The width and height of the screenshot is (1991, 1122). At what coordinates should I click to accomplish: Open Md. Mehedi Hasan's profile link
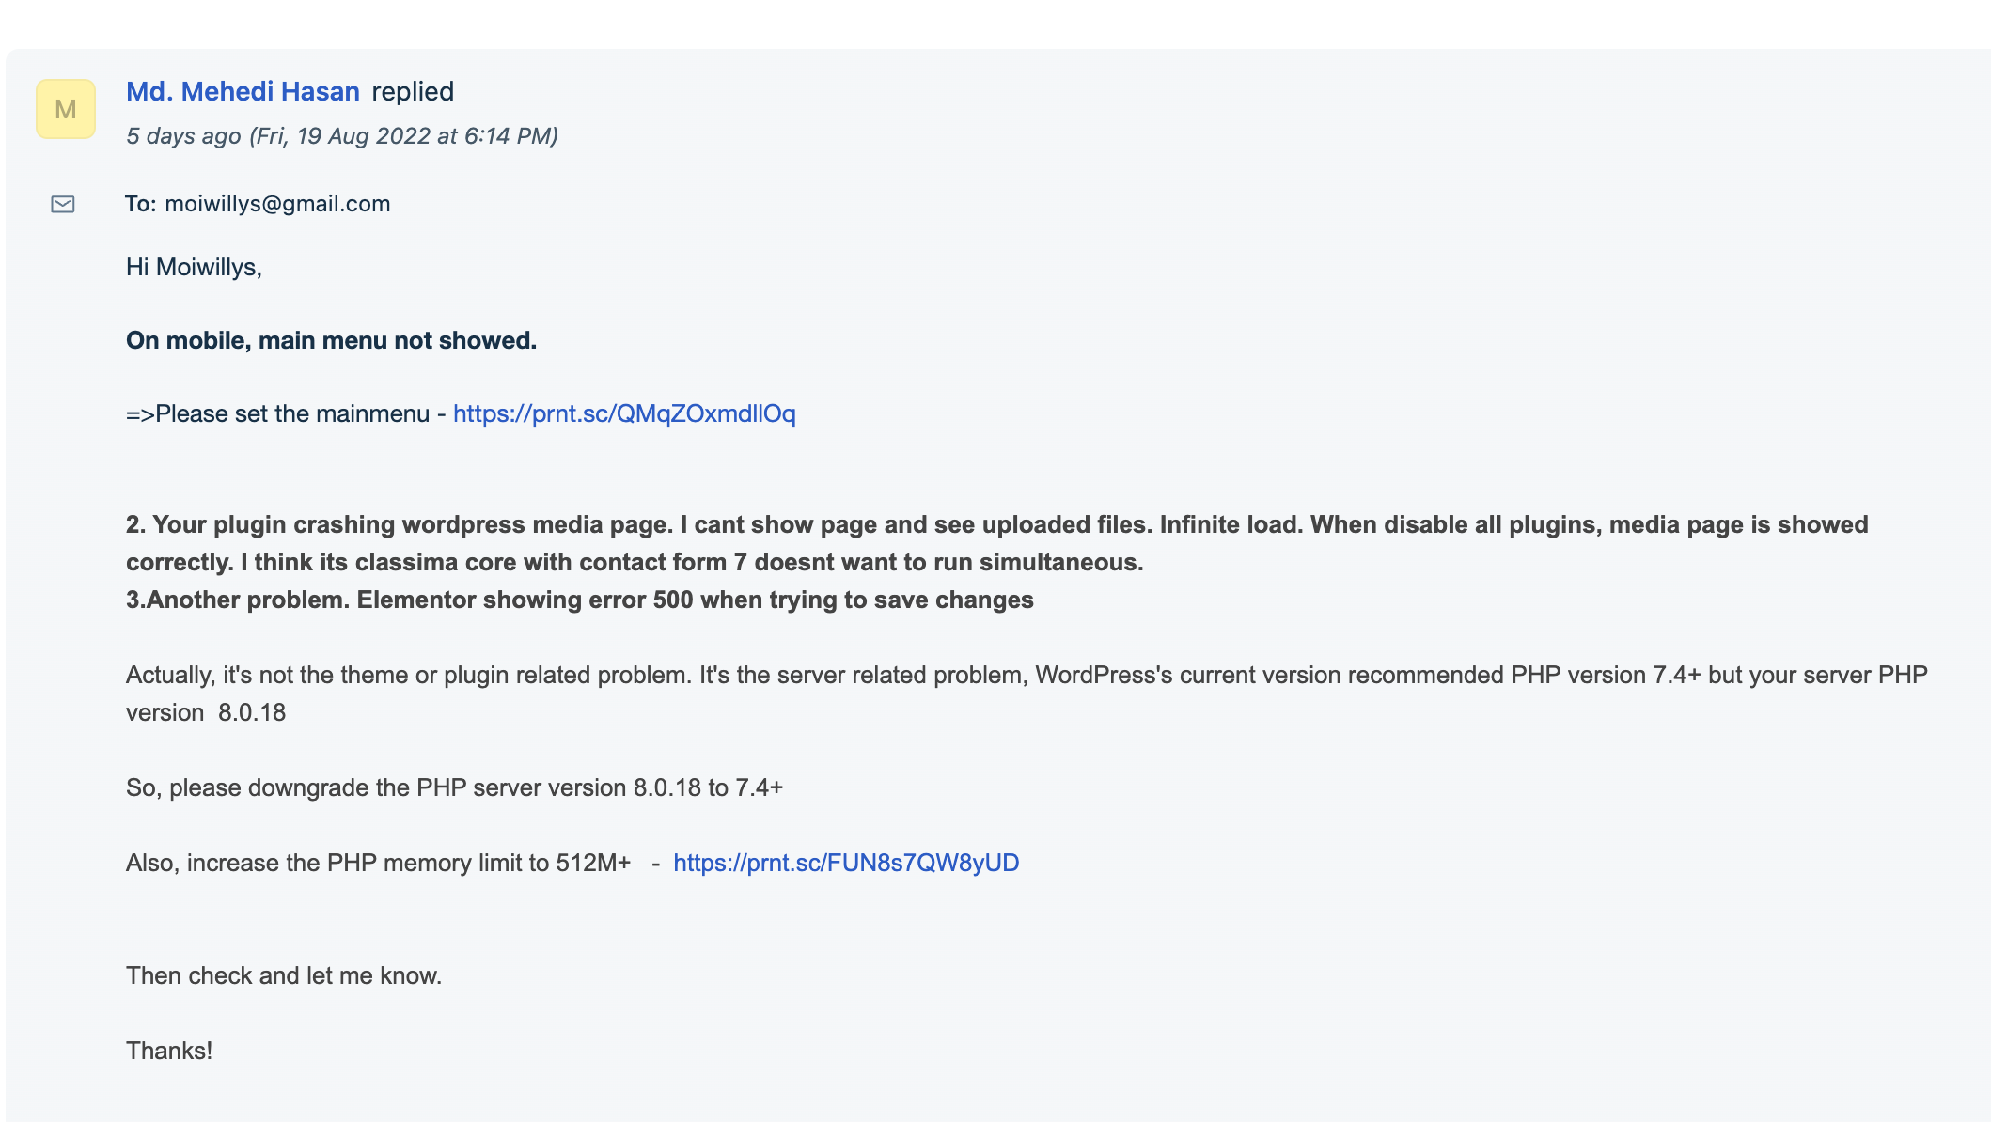click(x=243, y=91)
